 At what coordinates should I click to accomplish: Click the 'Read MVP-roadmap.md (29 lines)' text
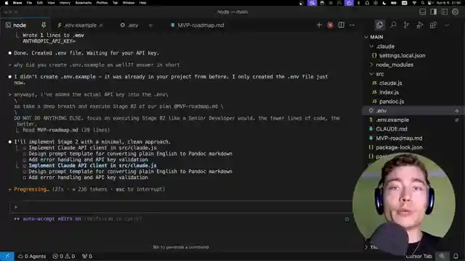66,130
